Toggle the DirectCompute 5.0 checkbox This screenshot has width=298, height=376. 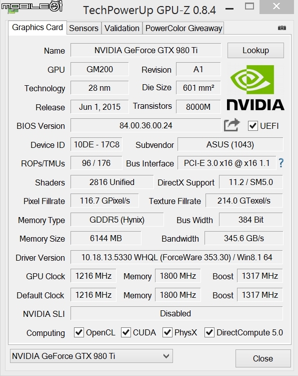[x=209, y=332]
